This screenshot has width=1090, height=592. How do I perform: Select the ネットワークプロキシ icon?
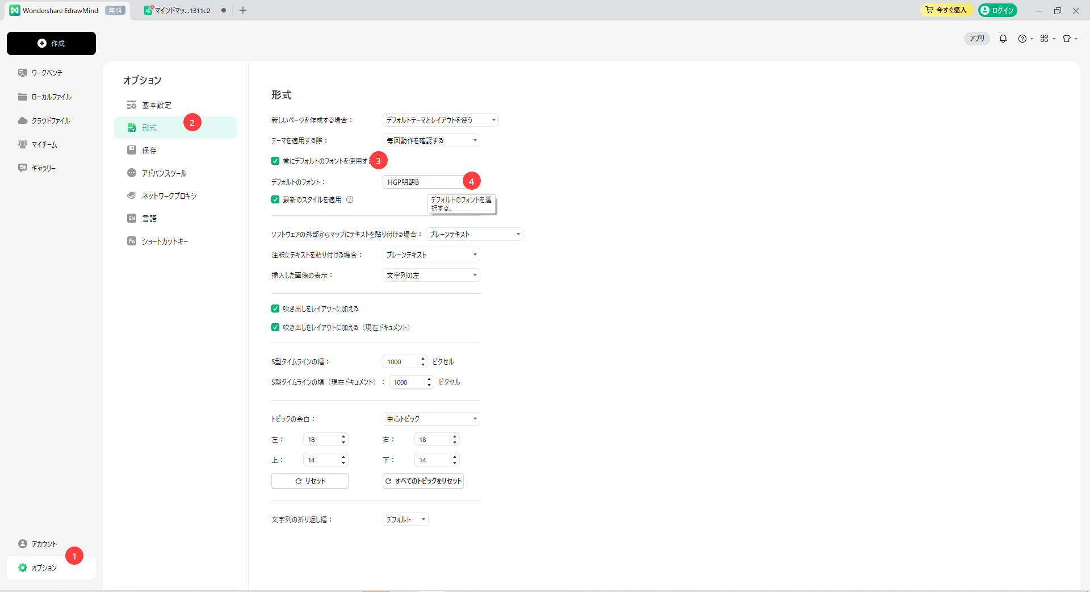[132, 195]
